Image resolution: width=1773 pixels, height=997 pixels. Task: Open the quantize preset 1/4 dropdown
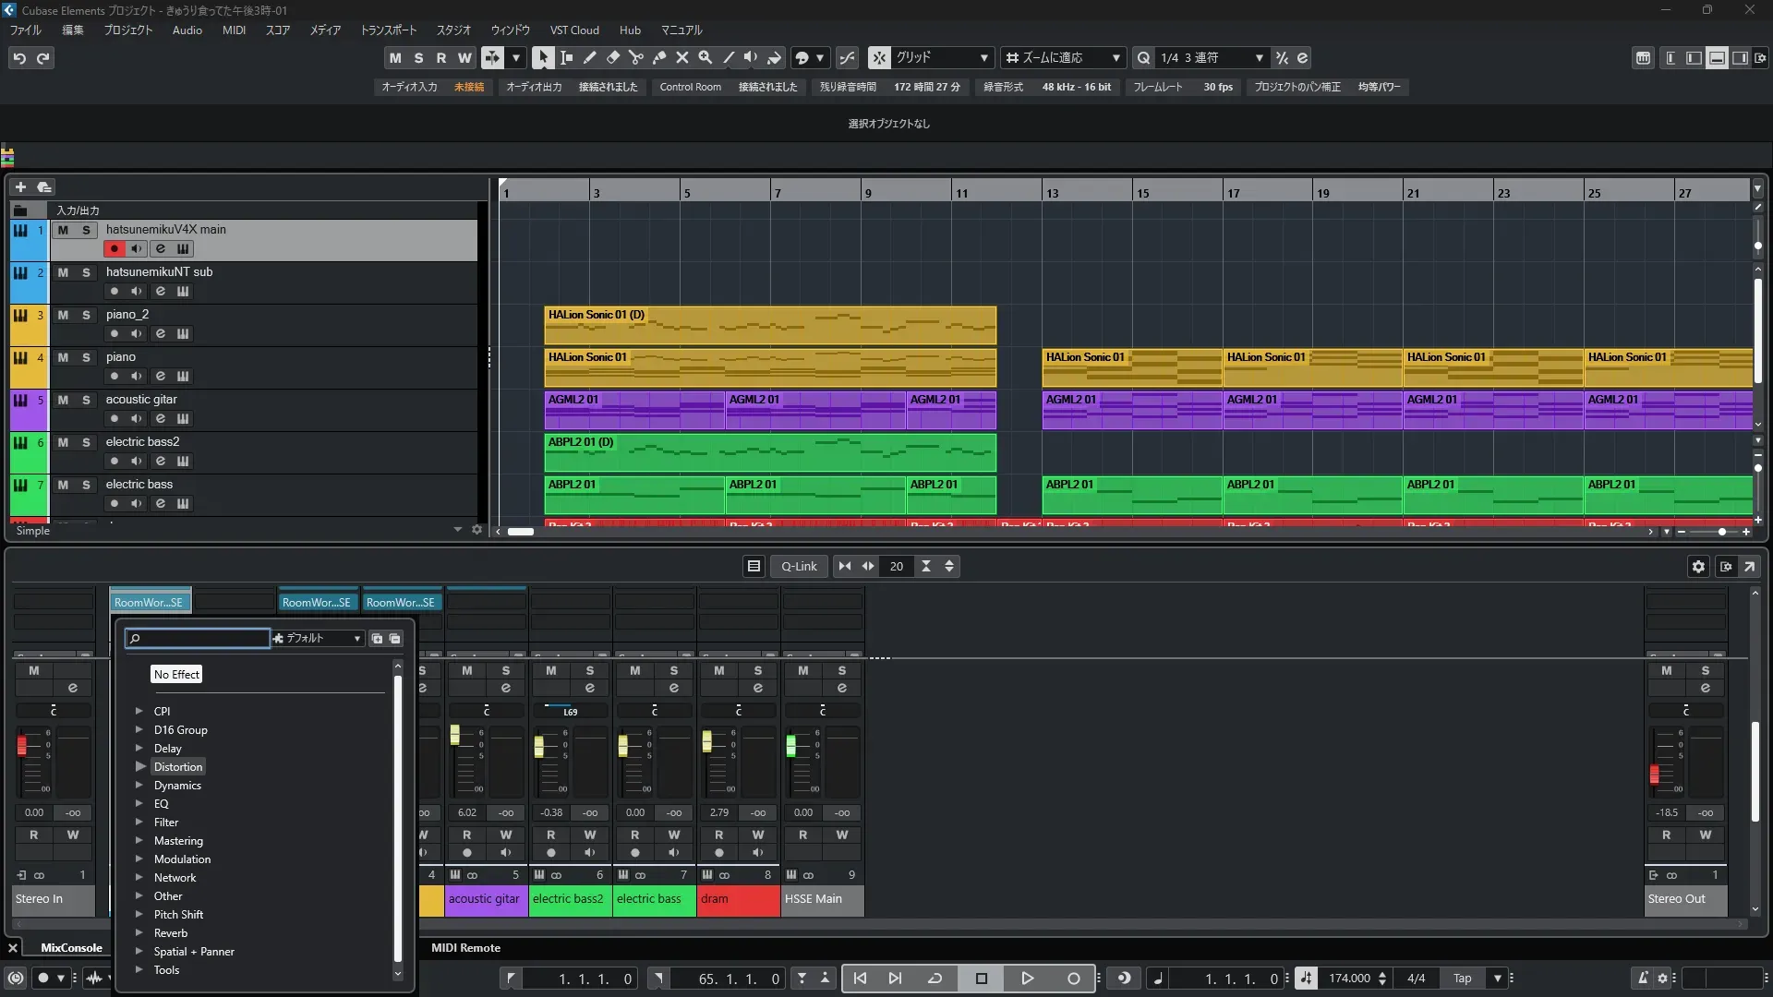[x=1259, y=57]
